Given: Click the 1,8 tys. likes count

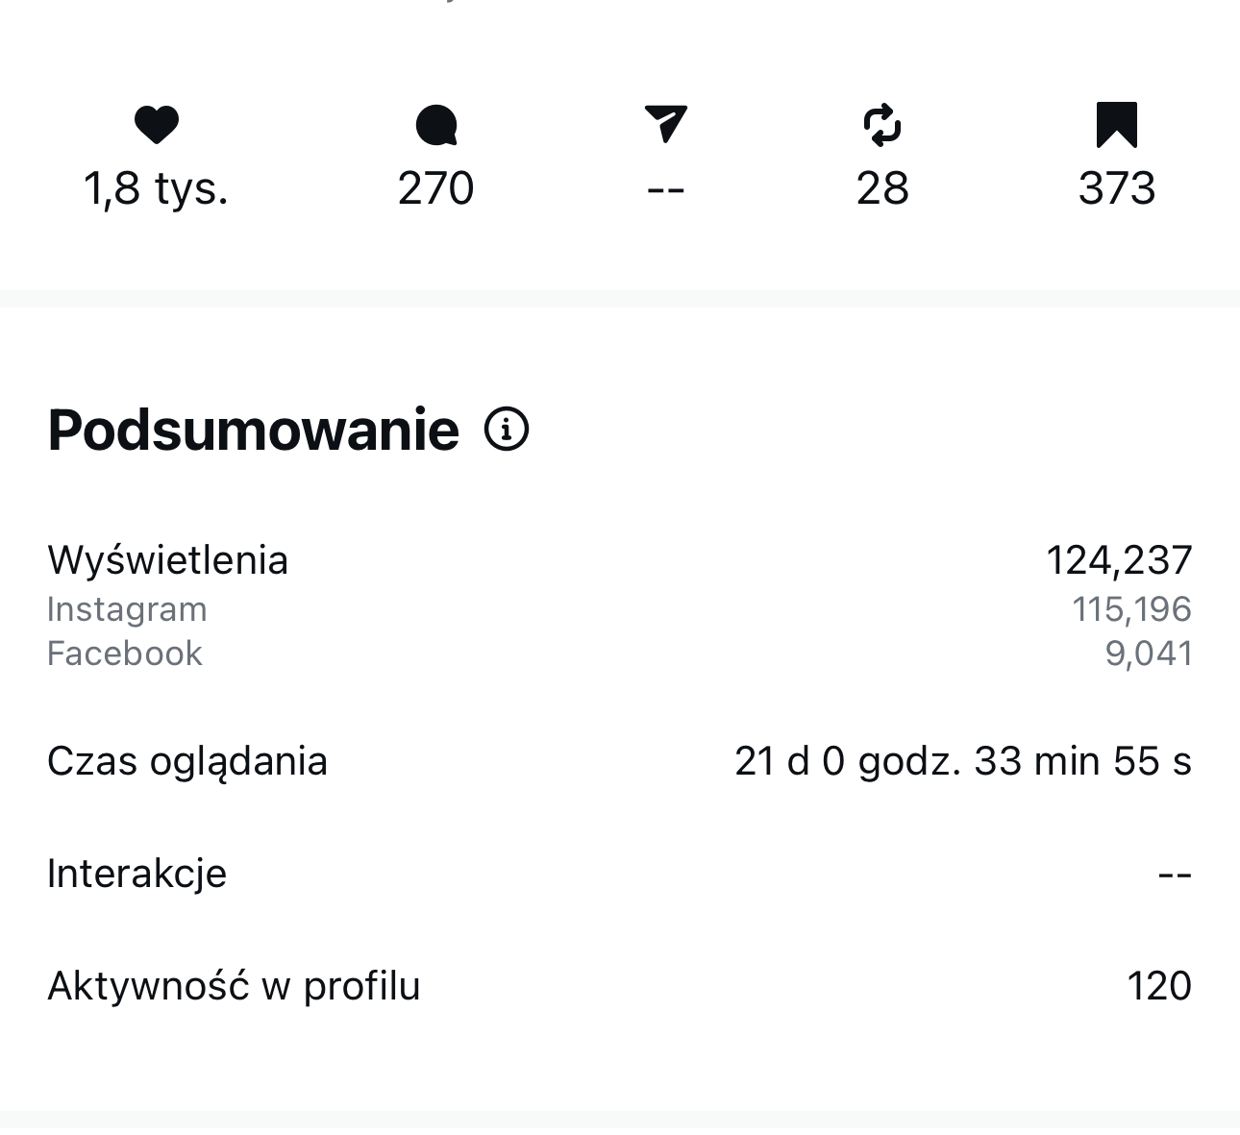Looking at the screenshot, I should (157, 188).
